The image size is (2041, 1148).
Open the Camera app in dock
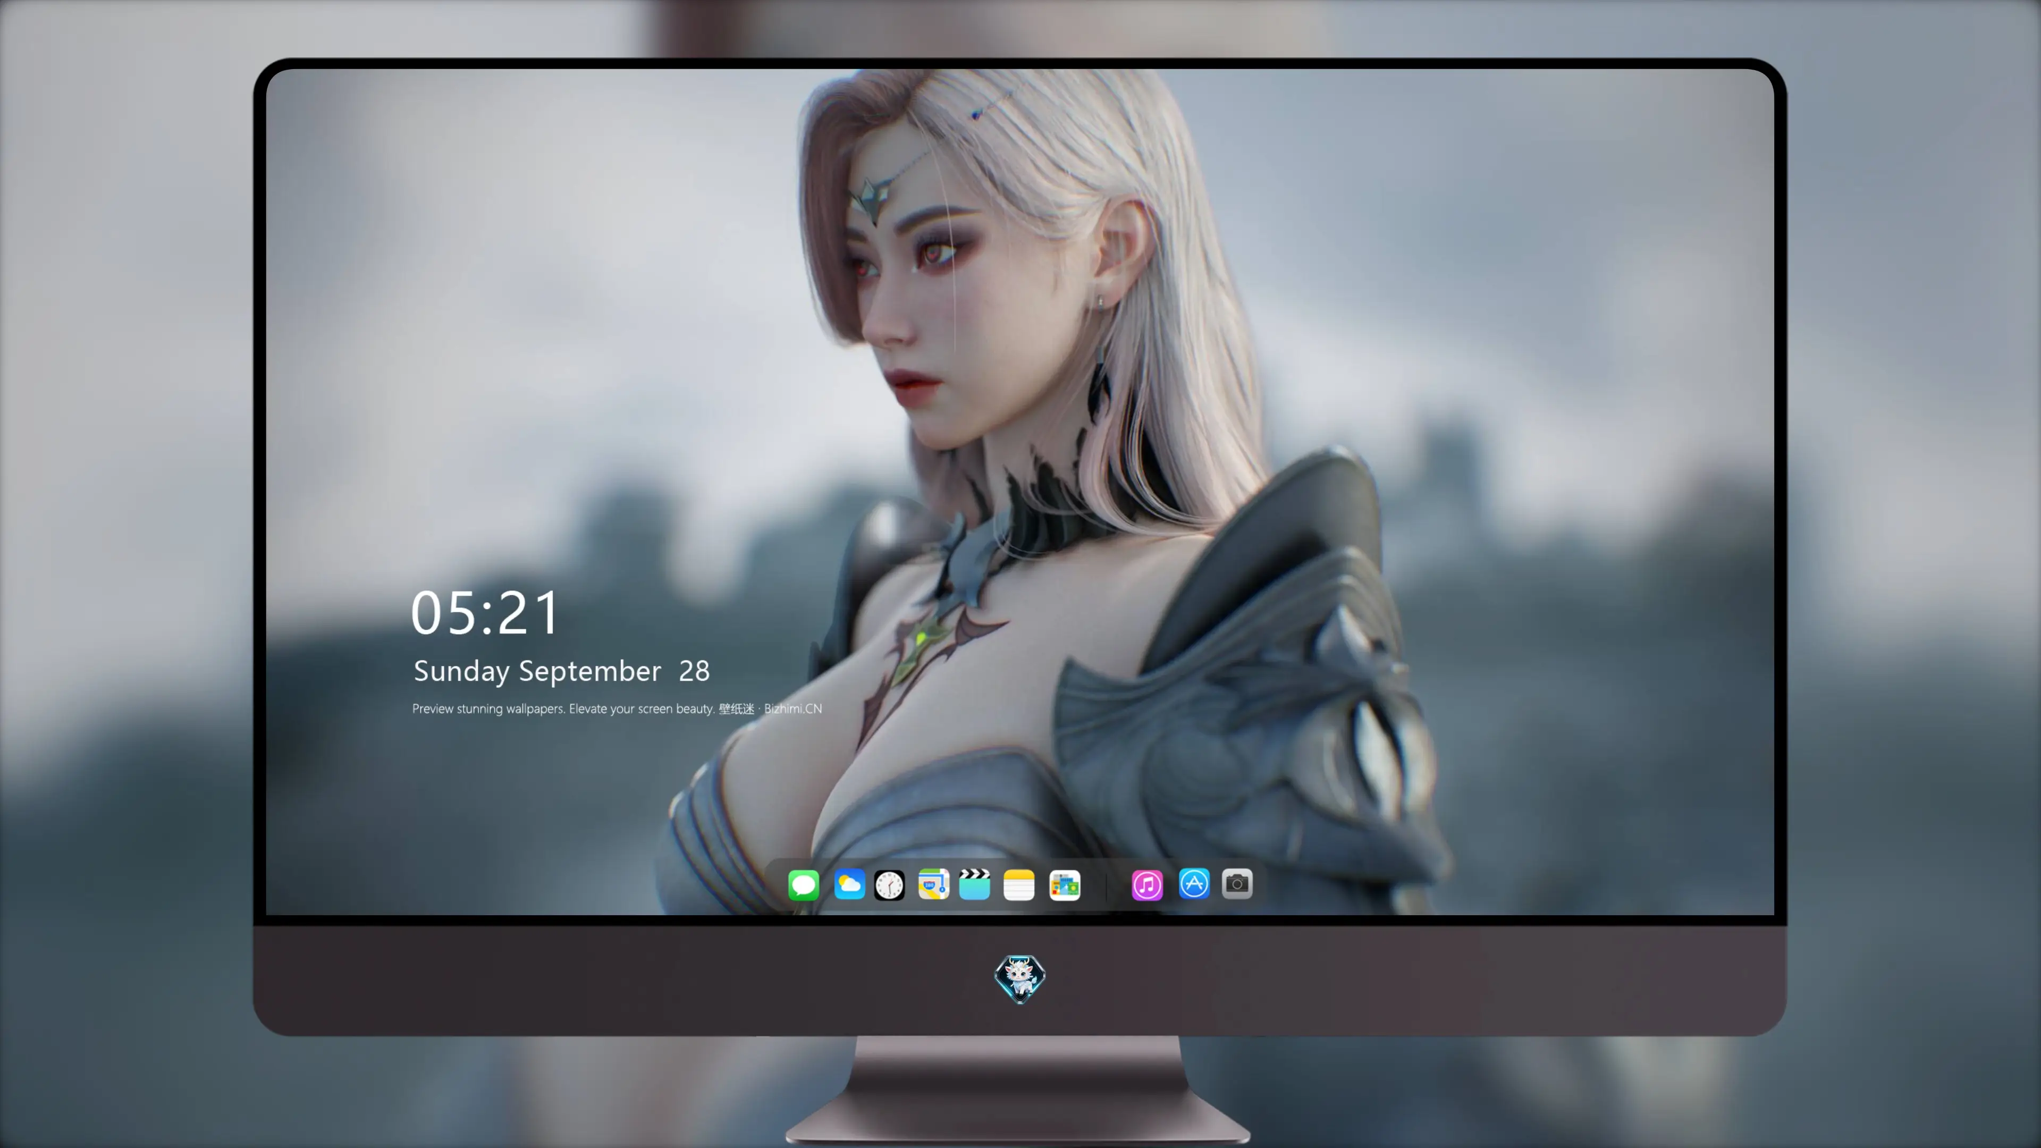1237,883
